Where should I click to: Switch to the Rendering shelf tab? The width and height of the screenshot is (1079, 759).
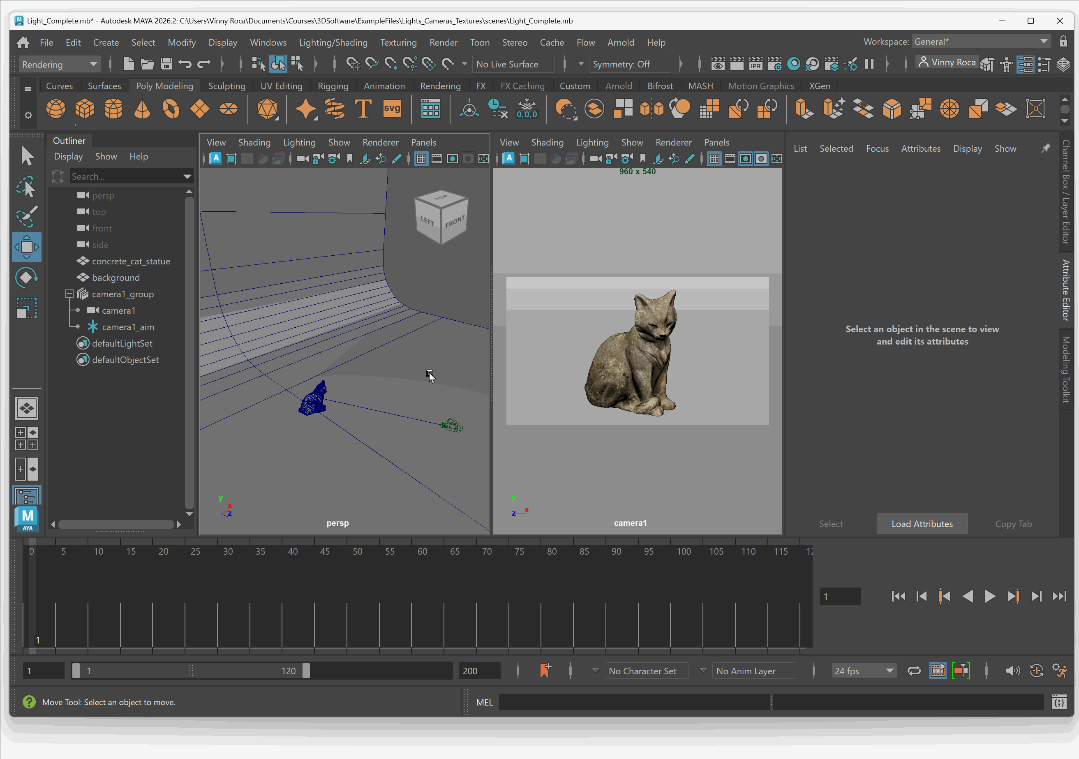(x=440, y=86)
